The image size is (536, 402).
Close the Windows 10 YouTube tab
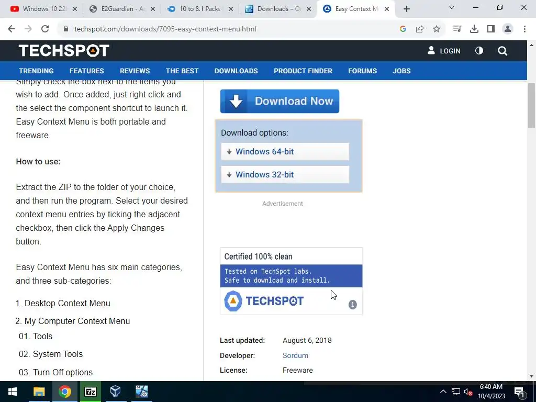[x=75, y=9]
